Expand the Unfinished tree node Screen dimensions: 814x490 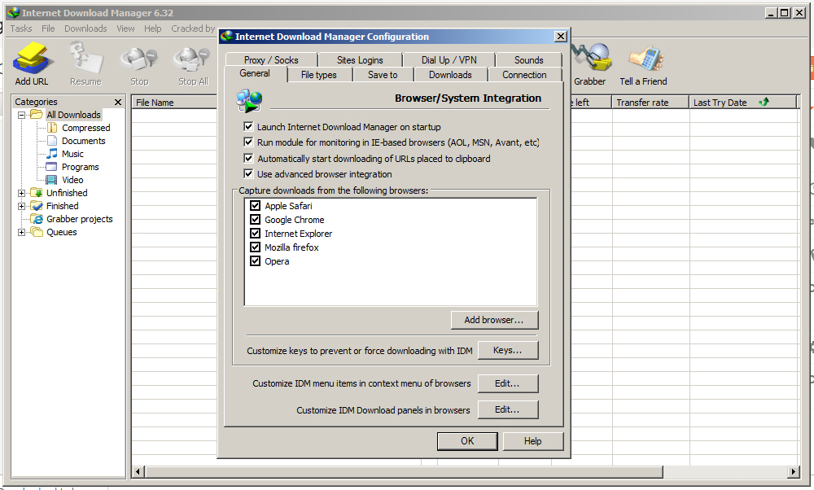point(21,193)
